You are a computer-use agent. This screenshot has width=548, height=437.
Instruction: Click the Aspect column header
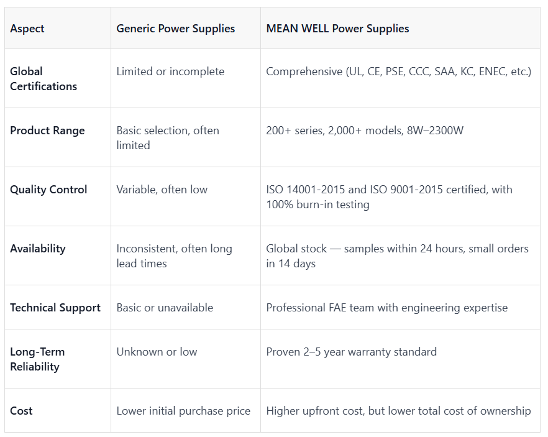[27, 29]
